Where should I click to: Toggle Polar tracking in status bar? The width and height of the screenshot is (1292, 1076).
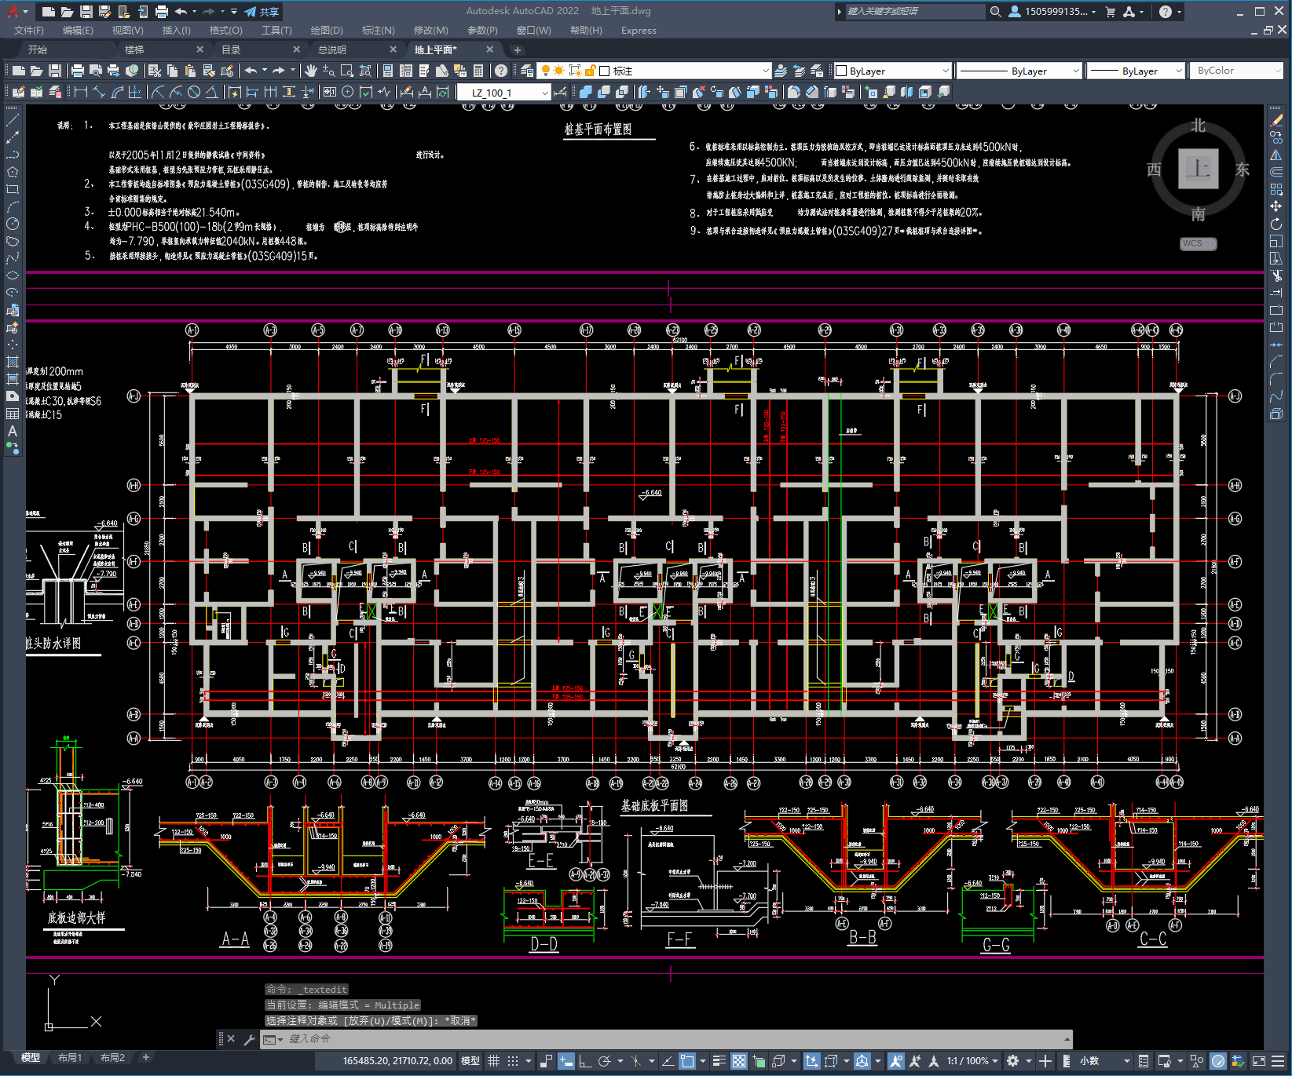click(604, 1061)
